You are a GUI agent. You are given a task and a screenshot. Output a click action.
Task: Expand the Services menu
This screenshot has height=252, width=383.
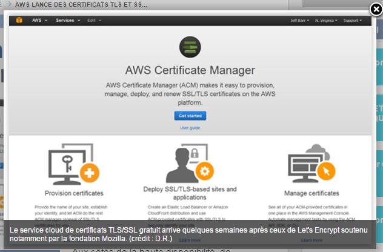pos(68,20)
